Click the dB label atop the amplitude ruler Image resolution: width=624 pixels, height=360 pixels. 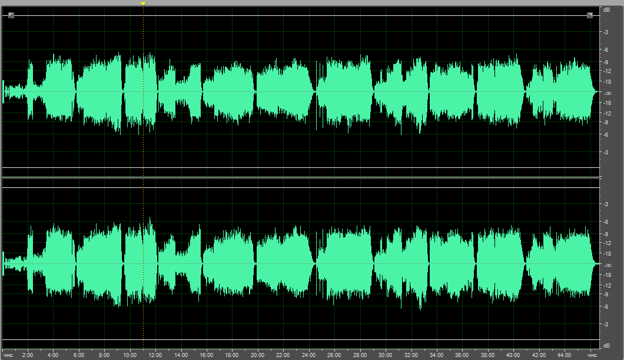click(606, 10)
